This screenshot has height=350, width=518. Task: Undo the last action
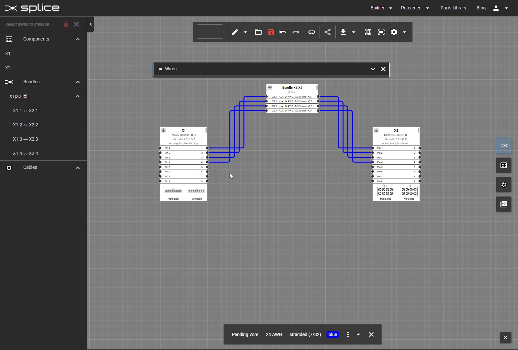pyautogui.click(x=283, y=32)
